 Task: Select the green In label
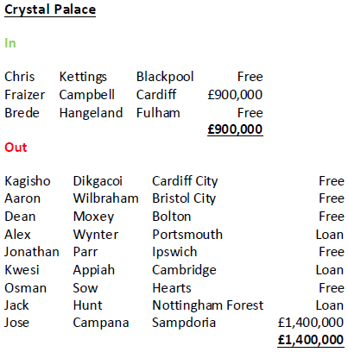point(10,43)
